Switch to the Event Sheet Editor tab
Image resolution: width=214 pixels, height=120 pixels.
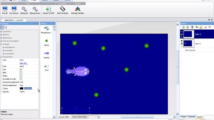[x=80, y=117]
